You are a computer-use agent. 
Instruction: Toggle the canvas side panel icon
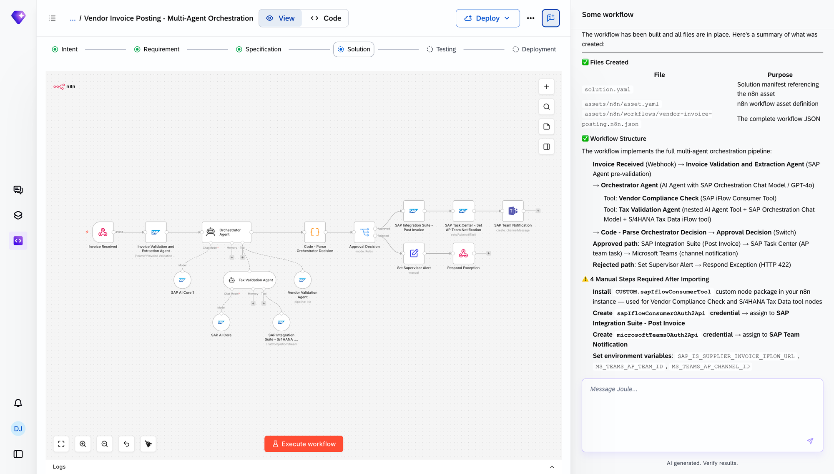point(546,147)
